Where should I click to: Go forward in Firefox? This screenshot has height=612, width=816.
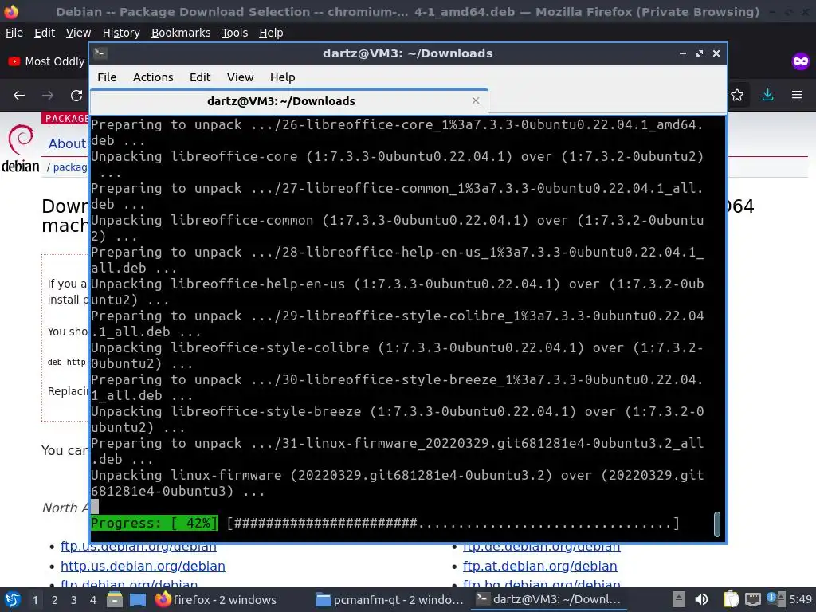tap(48, 96)
